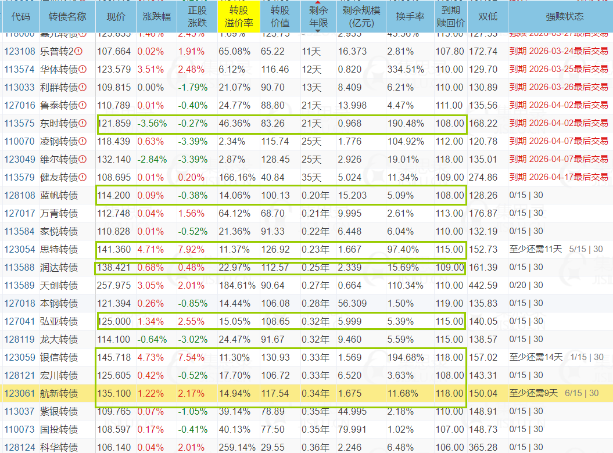Click 思特转债 redemption status '至少还需11天'
The width and height of the screenshot is (613, 453).
(536, 250)
